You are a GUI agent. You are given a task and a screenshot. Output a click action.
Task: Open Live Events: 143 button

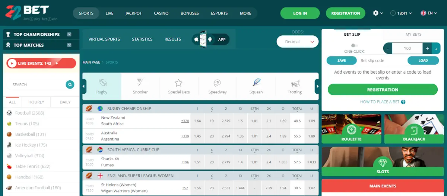pos(41,63)
